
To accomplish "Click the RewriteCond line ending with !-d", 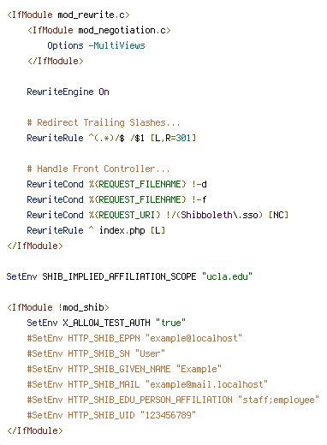I will pyautogui.click(x=116, y=184).
